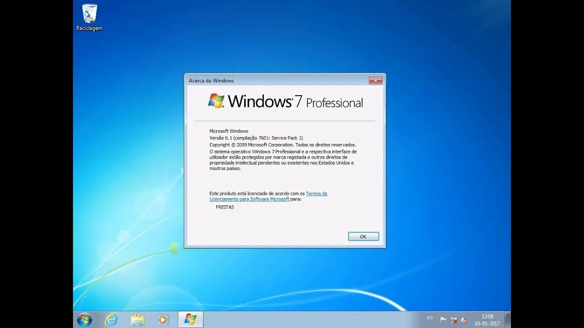
Task: Click the Action Center flag tray icon
Action: pyautogui.click(x=443, y=320)
